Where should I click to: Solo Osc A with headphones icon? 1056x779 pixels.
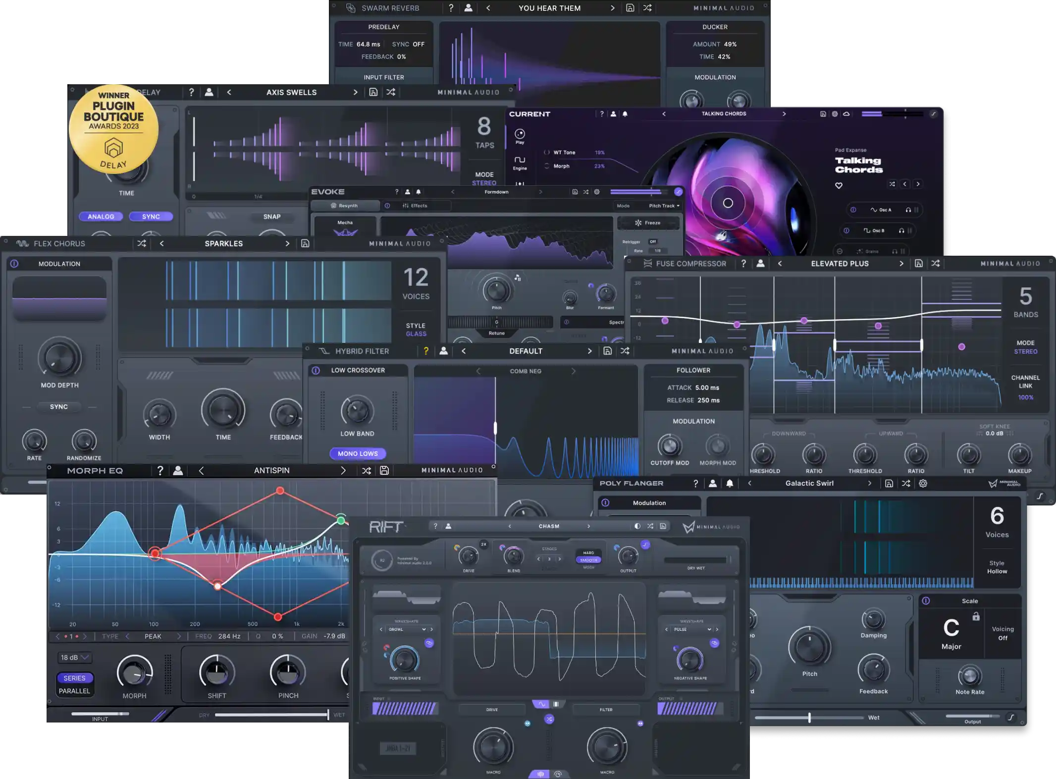(x=908, y=210)
